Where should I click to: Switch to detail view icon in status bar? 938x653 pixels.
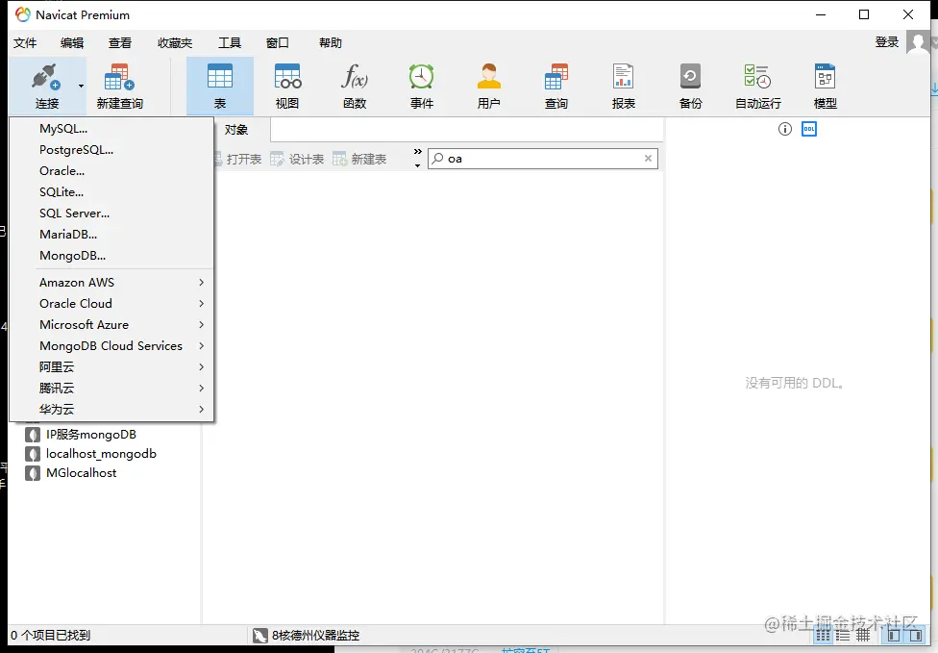point(843,636)
